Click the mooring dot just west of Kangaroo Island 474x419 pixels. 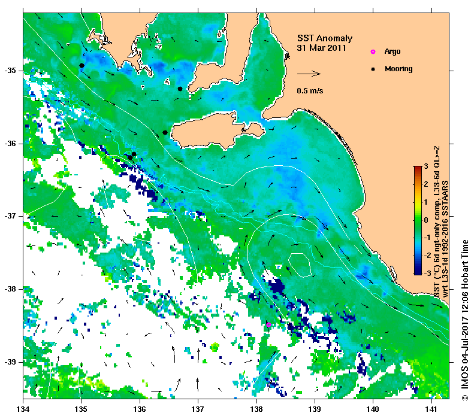click(165, 132)
